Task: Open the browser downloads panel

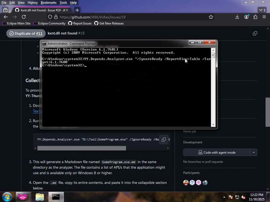Action: (237, 17)
